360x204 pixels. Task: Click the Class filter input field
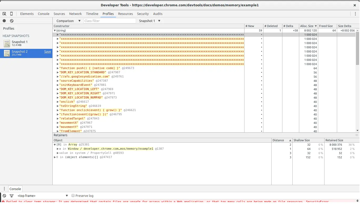109,21
